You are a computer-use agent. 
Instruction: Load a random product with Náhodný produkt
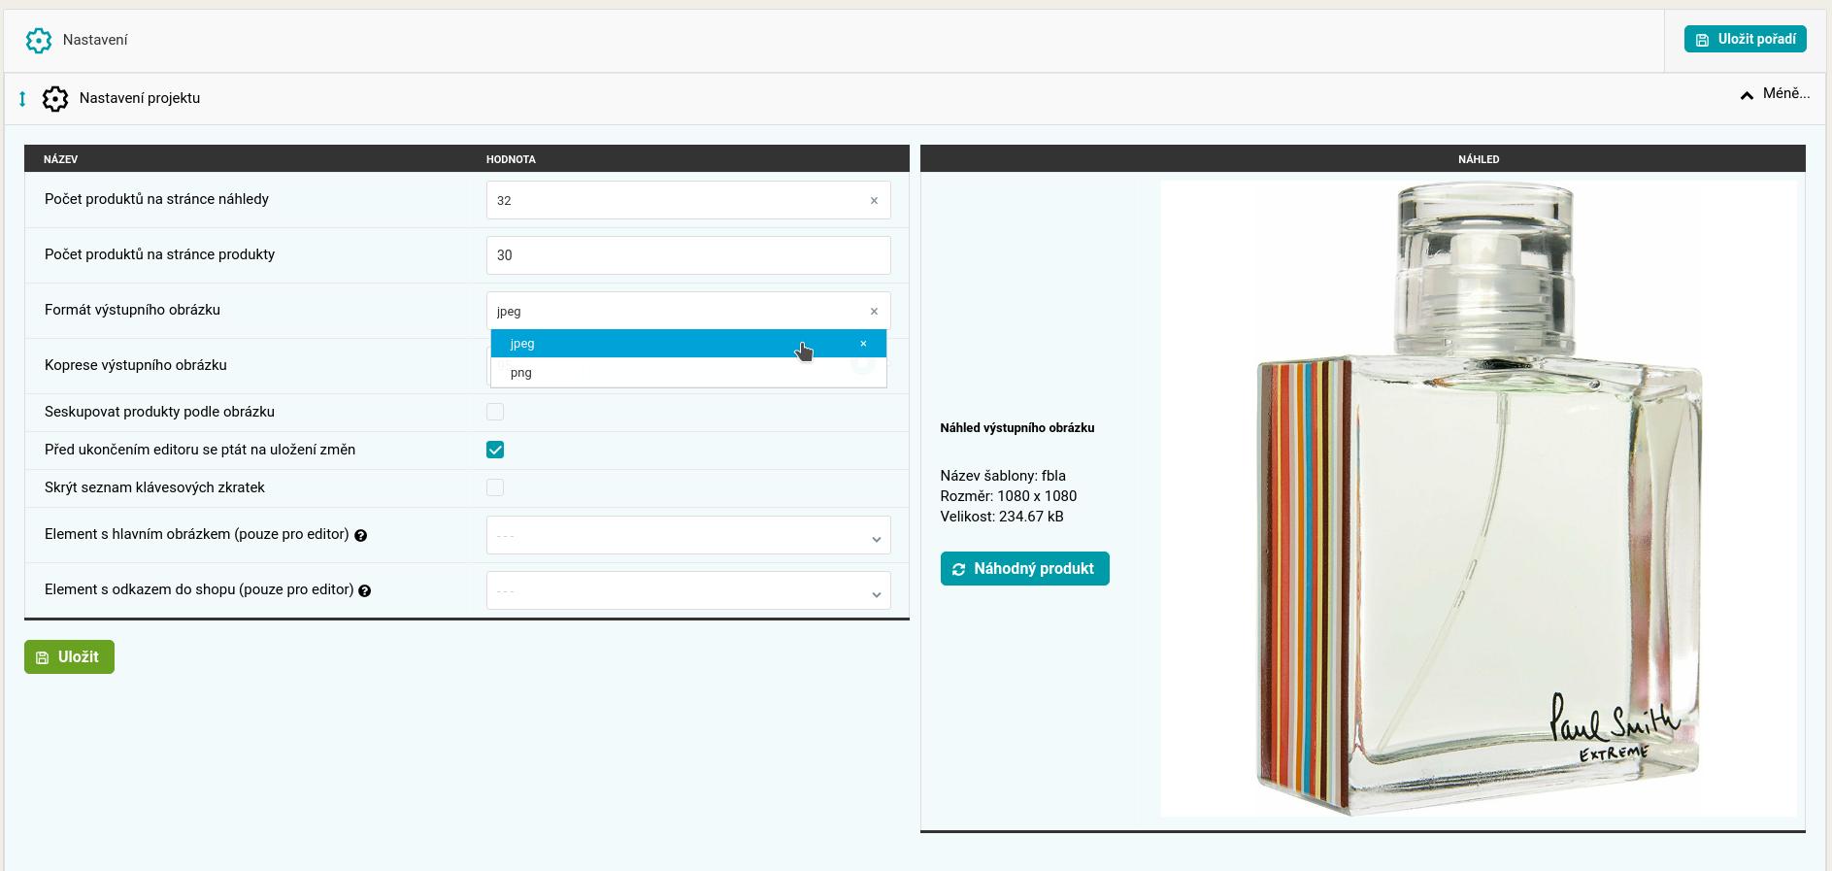[x=1024, y=568]
